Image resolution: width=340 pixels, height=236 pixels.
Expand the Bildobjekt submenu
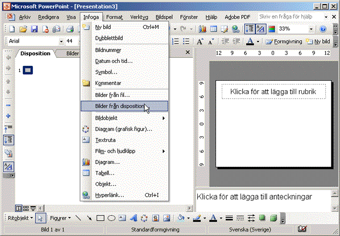pyautogui.click(x=125, y=118)
